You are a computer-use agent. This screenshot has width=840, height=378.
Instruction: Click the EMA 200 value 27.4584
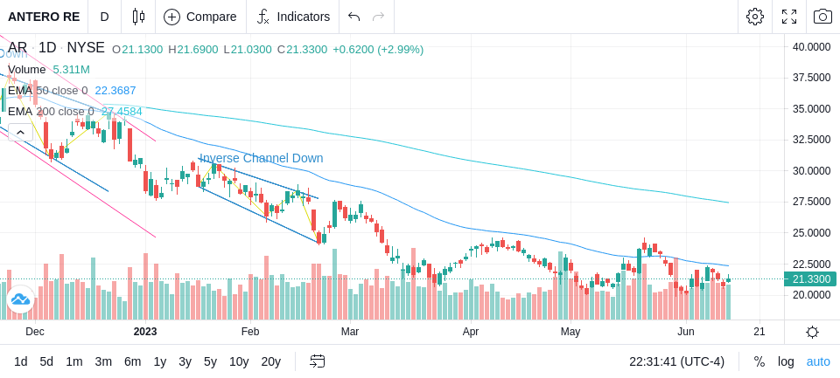(x=122, y=111)
